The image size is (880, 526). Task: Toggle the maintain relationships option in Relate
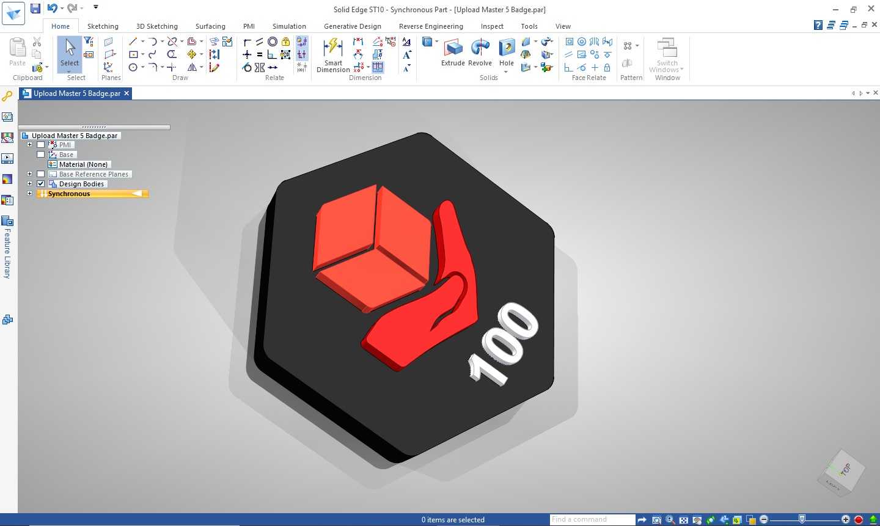[x=302, y=42]
